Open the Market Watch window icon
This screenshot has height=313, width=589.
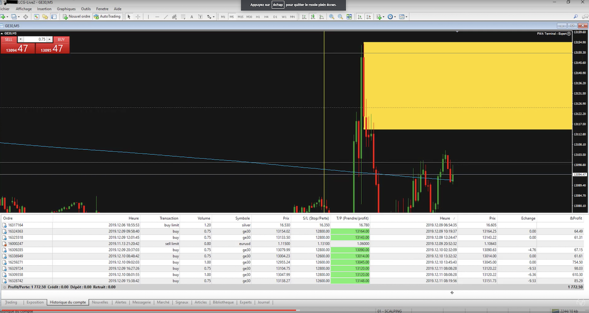36,17
